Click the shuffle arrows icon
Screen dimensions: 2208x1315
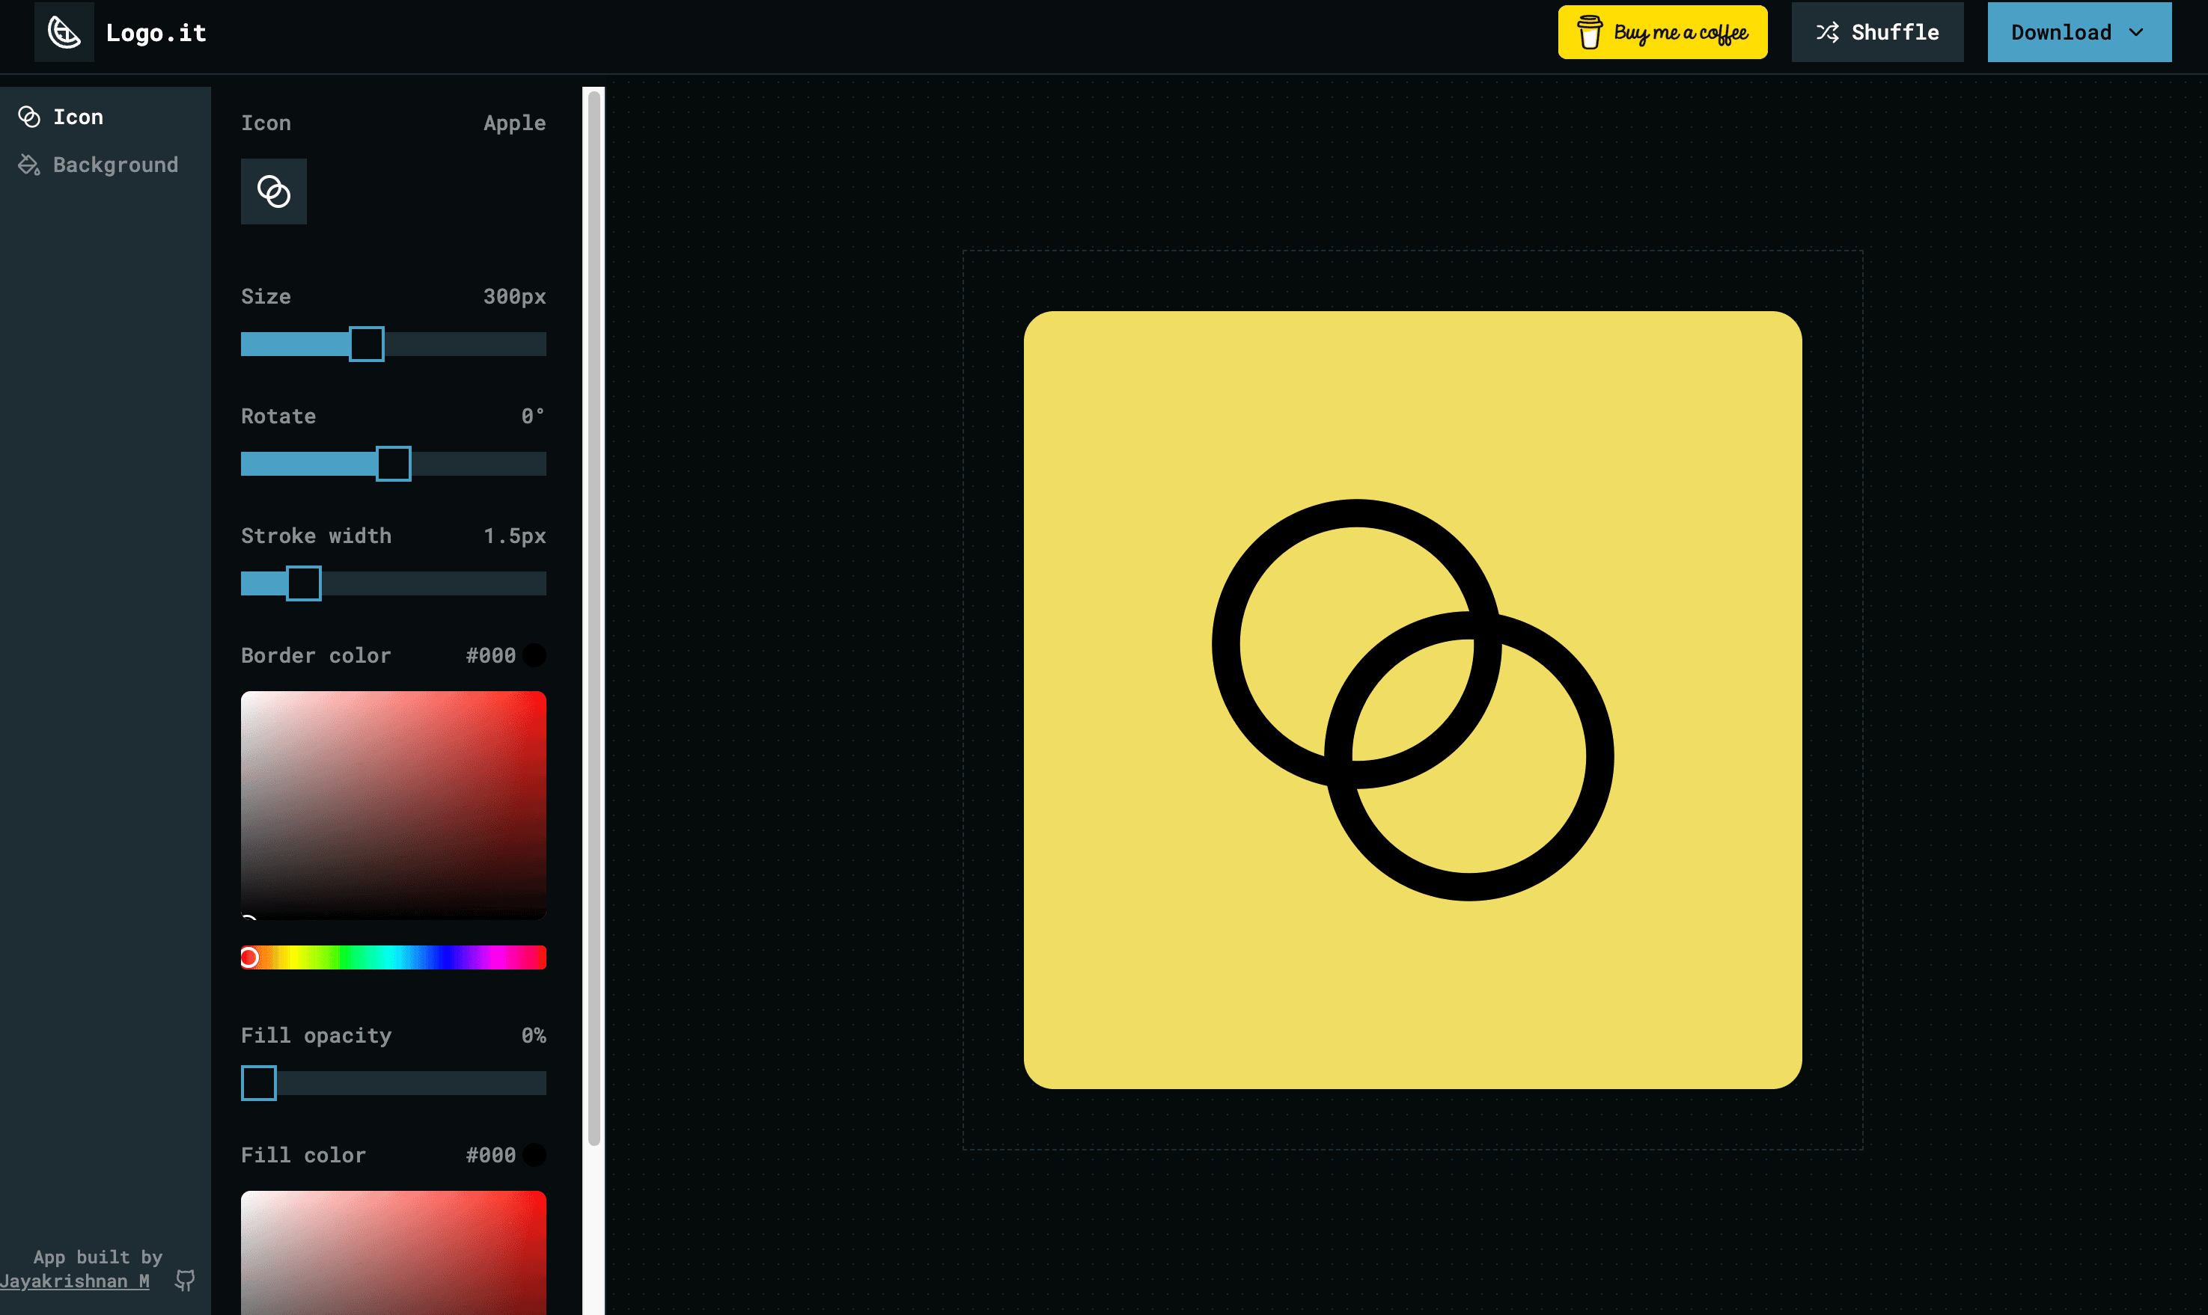tap(1827, 33)
